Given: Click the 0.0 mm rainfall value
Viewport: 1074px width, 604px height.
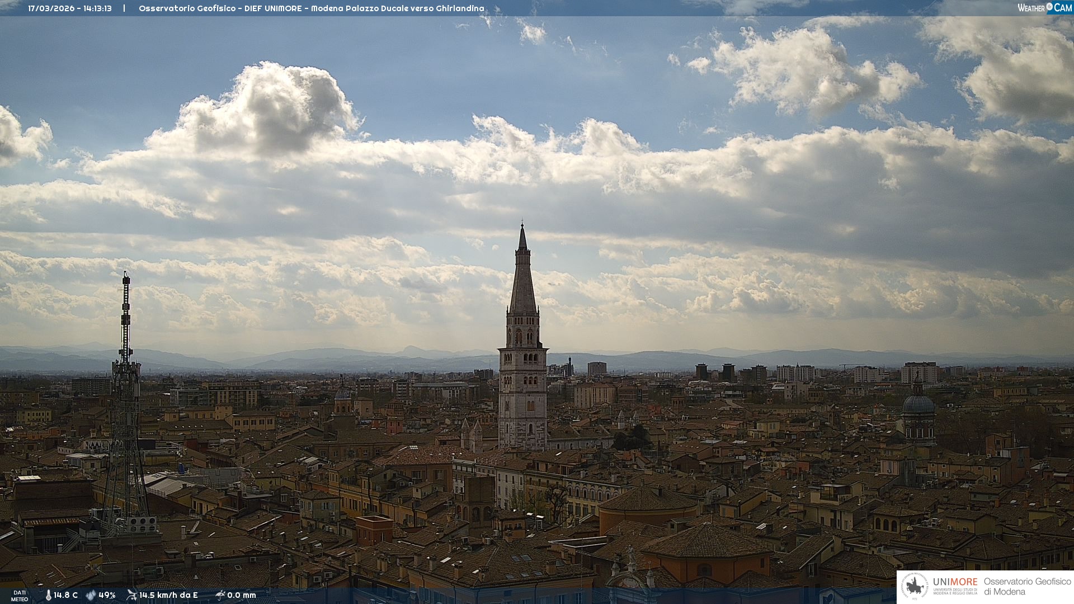Looking at the screenshot, I should click(242, 595).
